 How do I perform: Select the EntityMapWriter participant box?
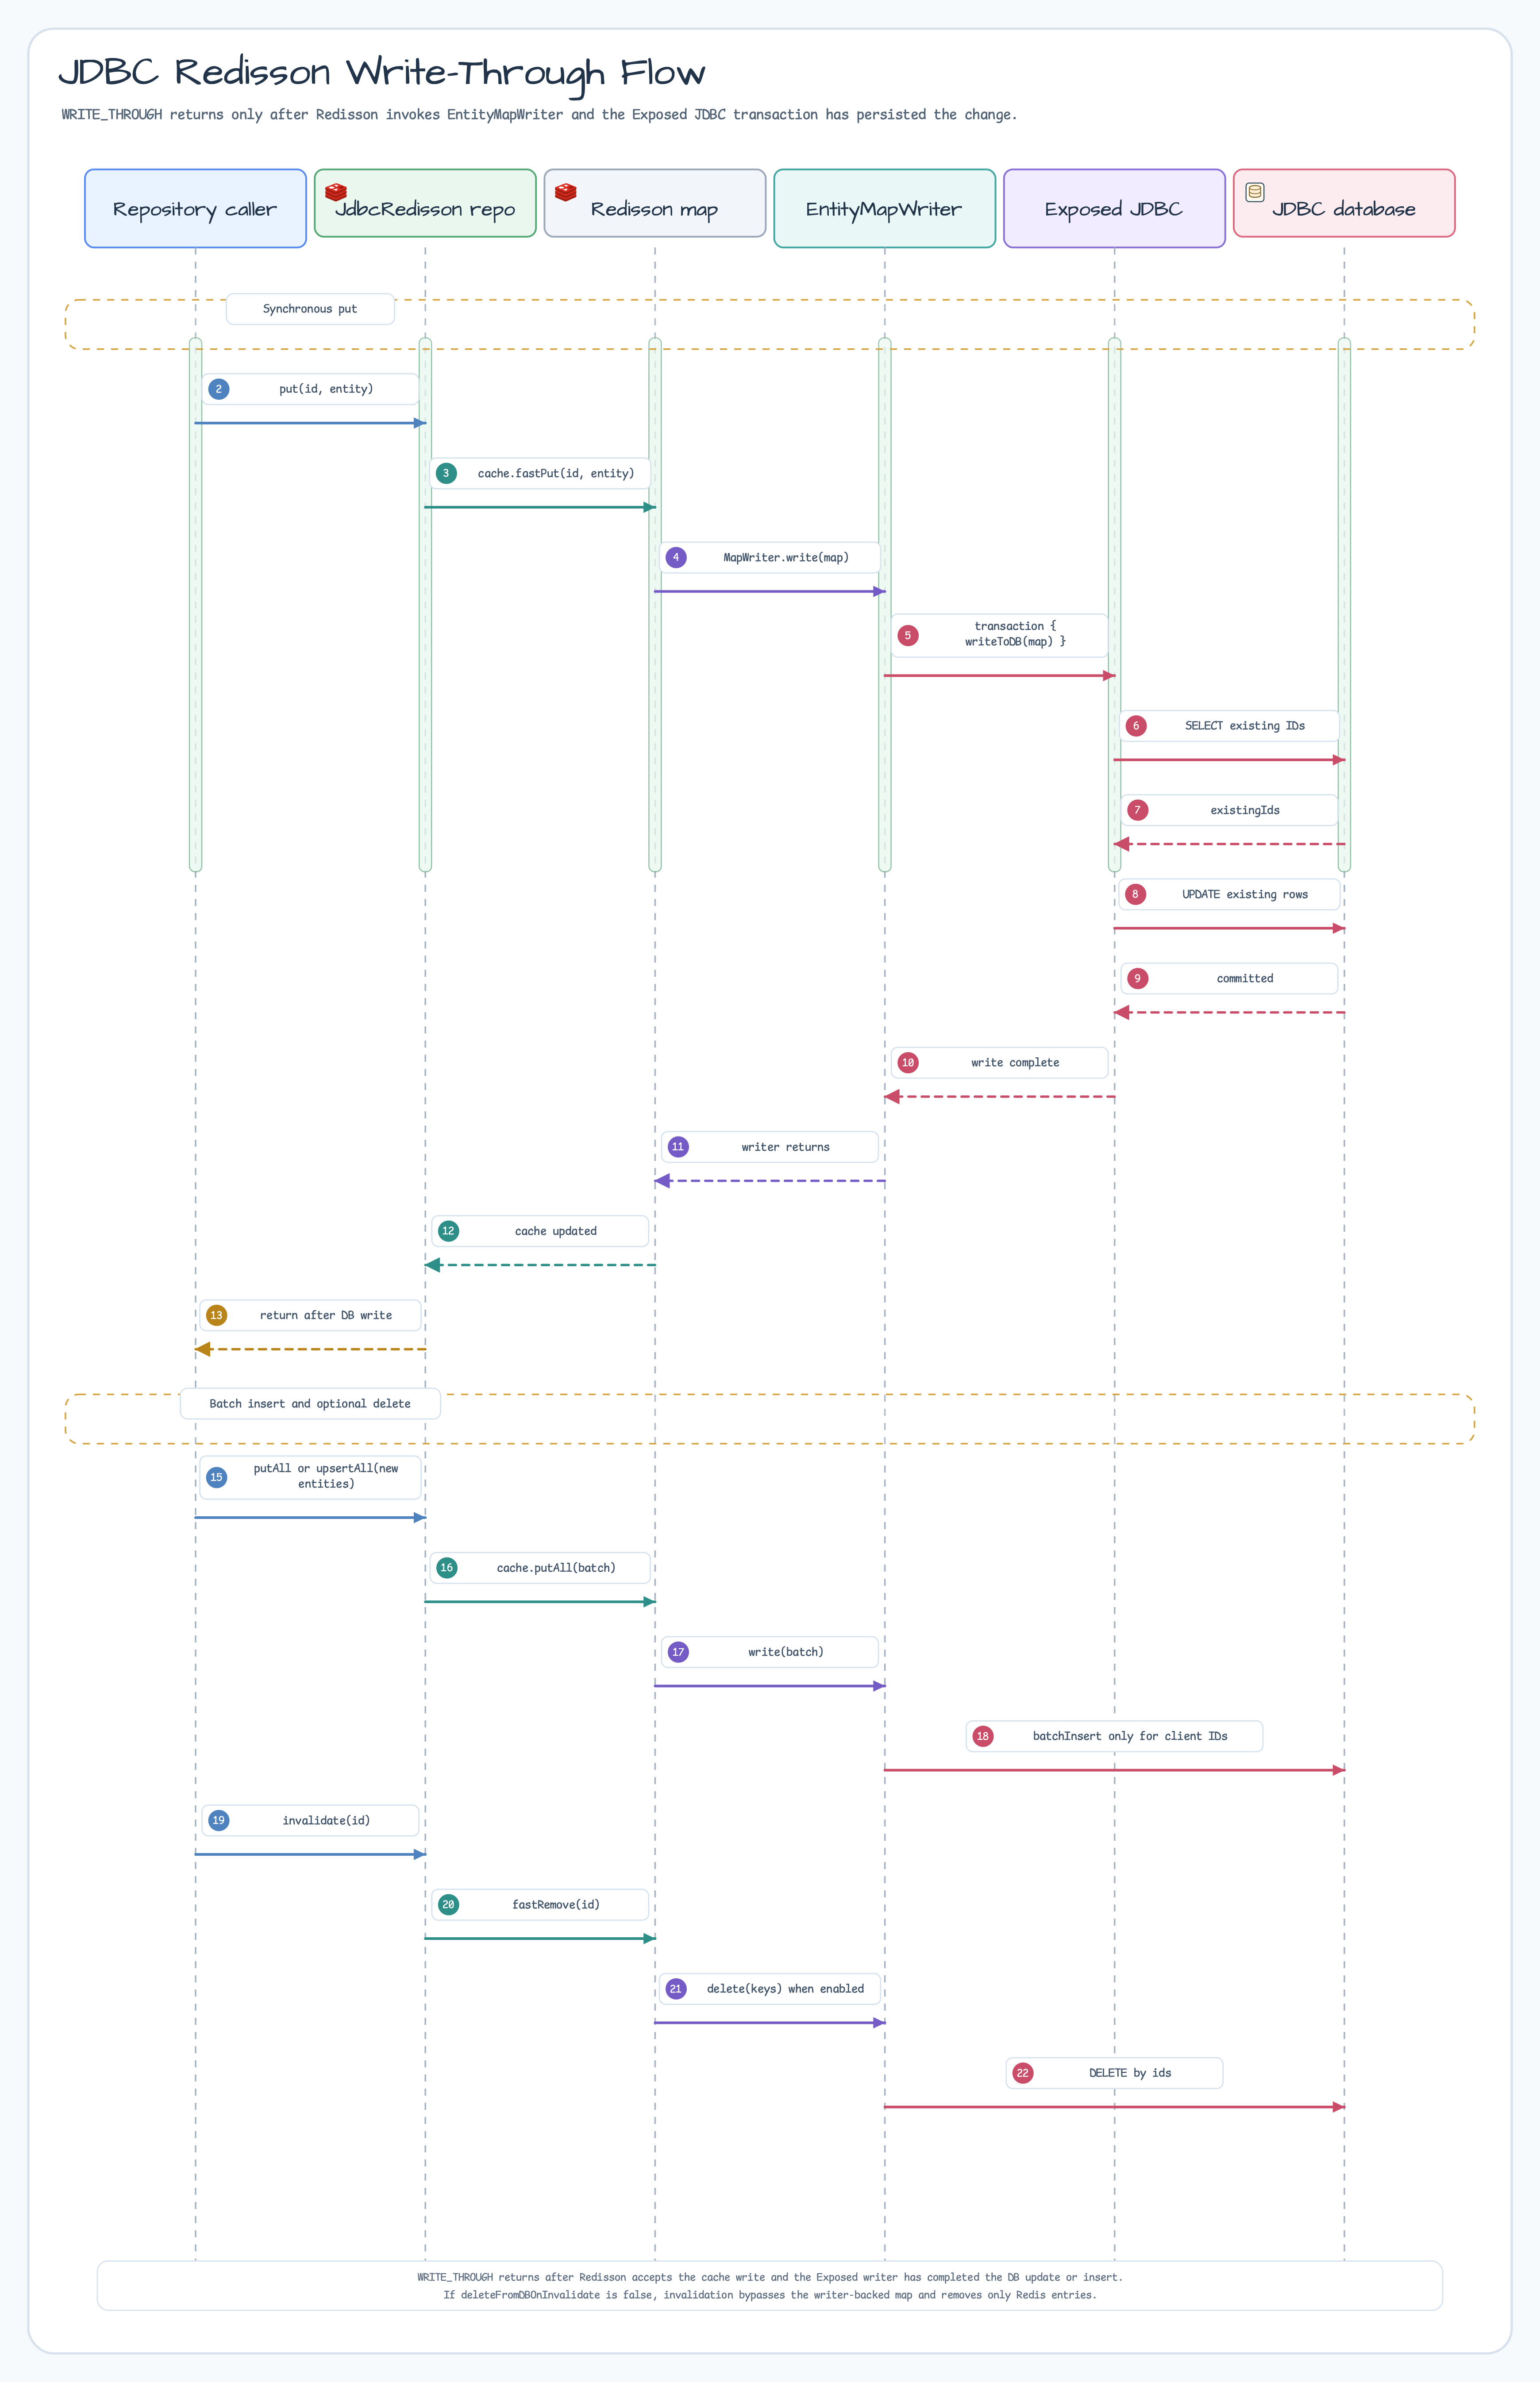click(885, 208)
